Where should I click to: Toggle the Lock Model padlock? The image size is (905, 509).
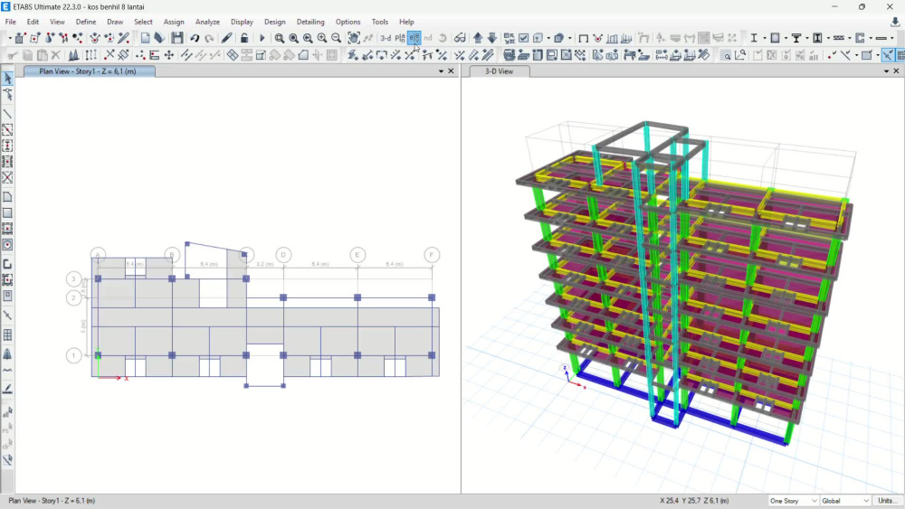coord(244,38)
